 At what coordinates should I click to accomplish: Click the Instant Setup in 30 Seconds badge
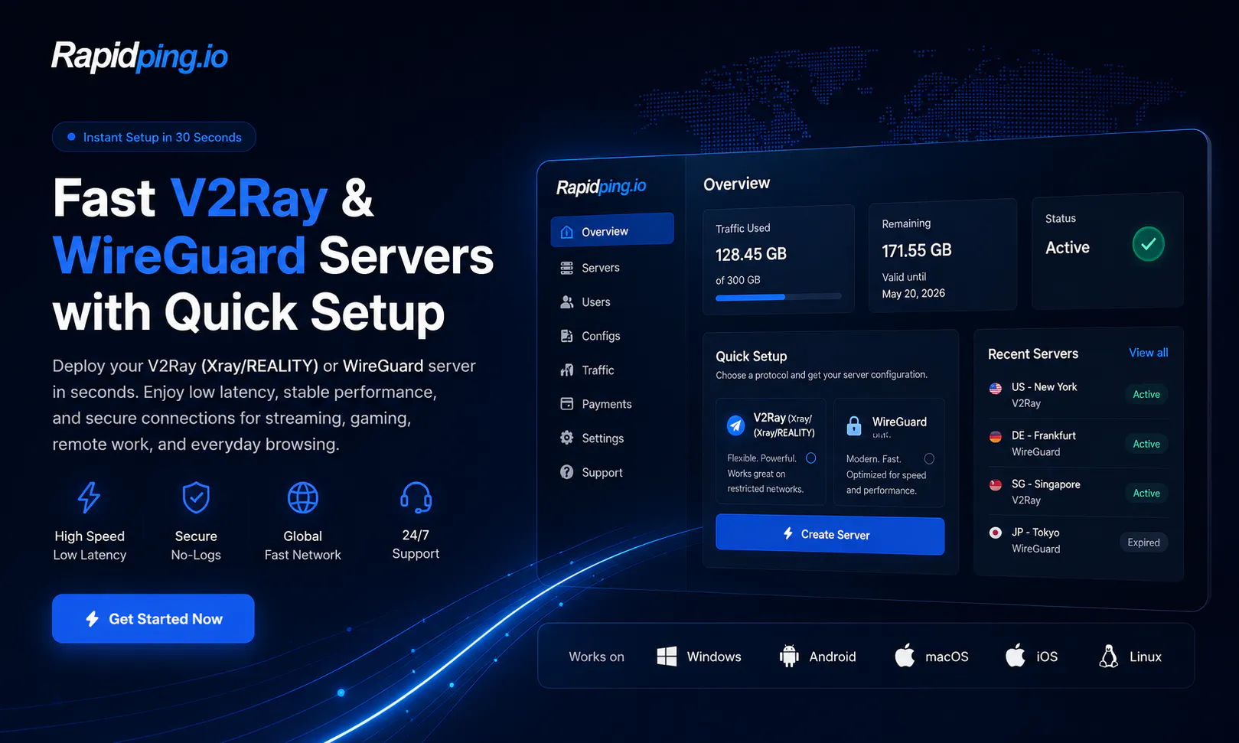coord(154,137)
